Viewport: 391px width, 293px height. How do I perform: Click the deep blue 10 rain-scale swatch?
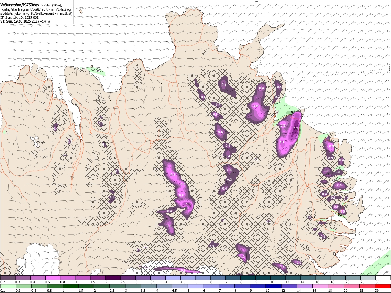coord(273,286)
